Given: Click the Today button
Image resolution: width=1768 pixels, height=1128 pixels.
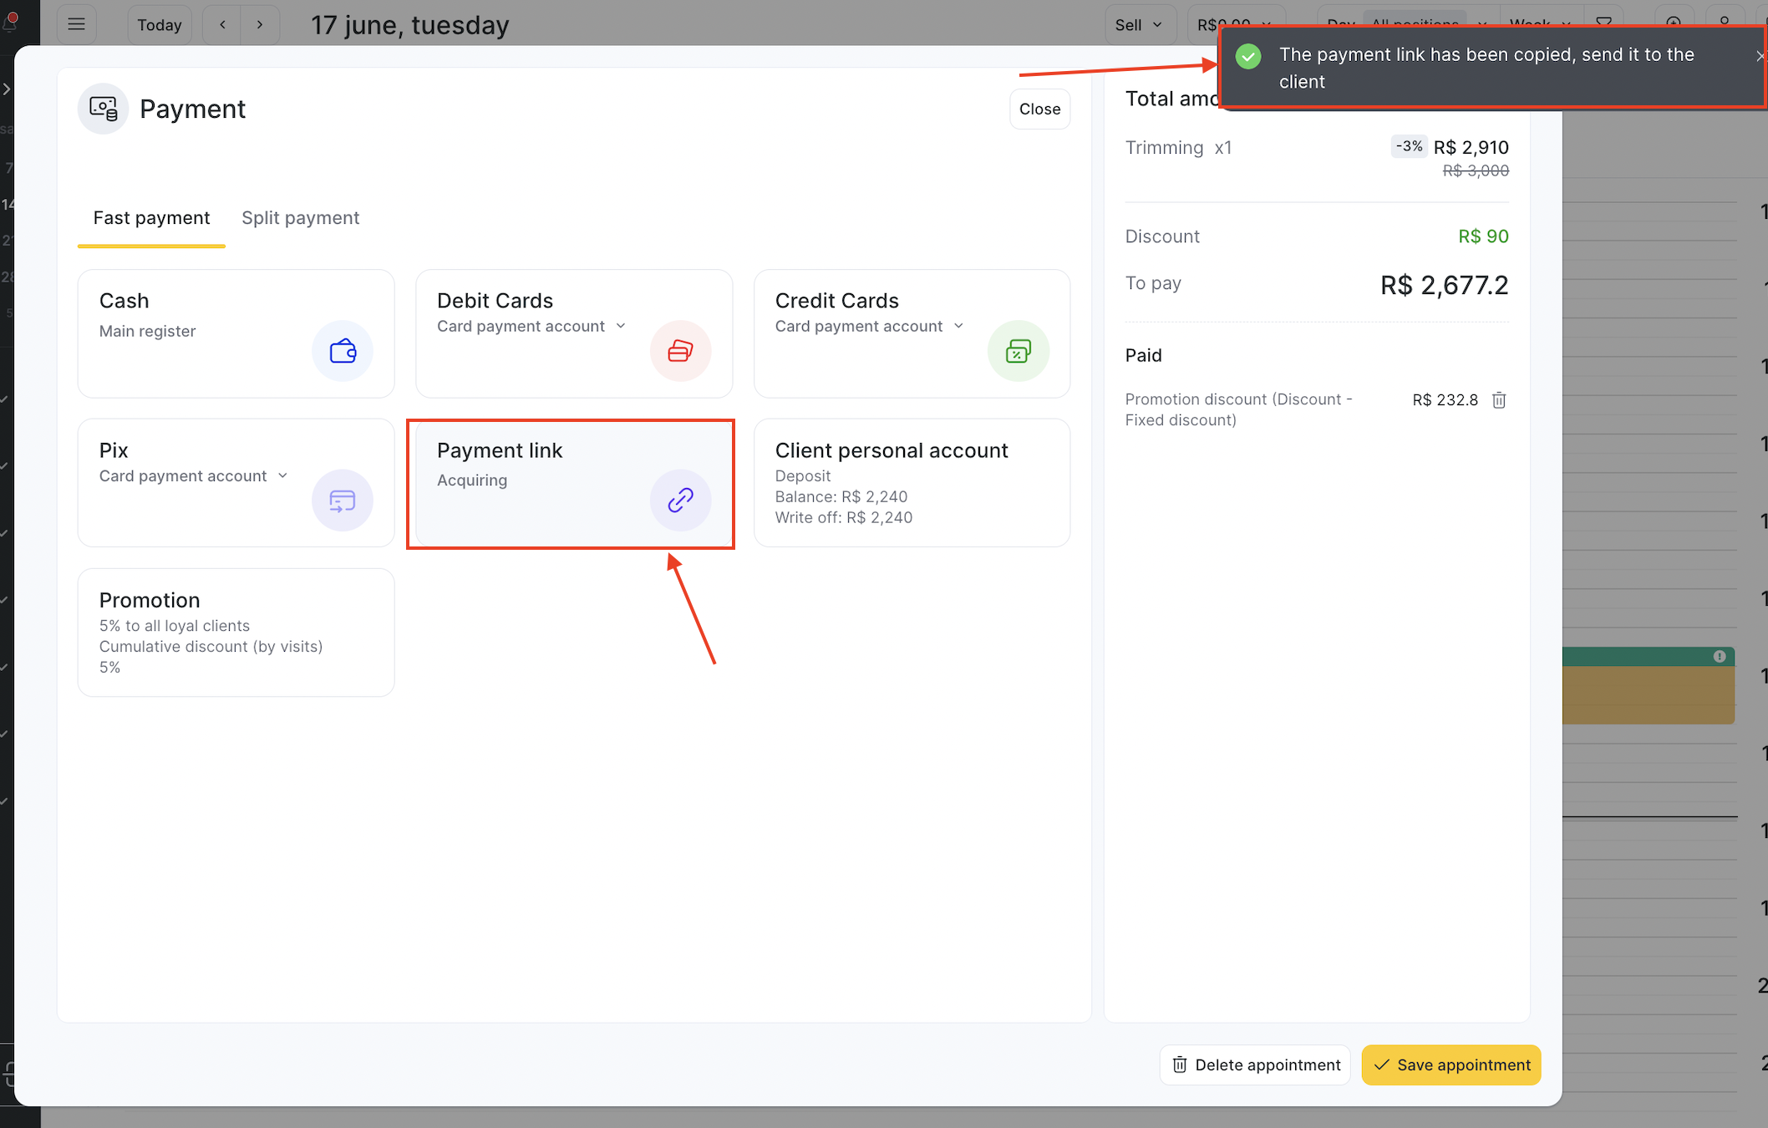Looking at the screenshot, I should 160,25.
